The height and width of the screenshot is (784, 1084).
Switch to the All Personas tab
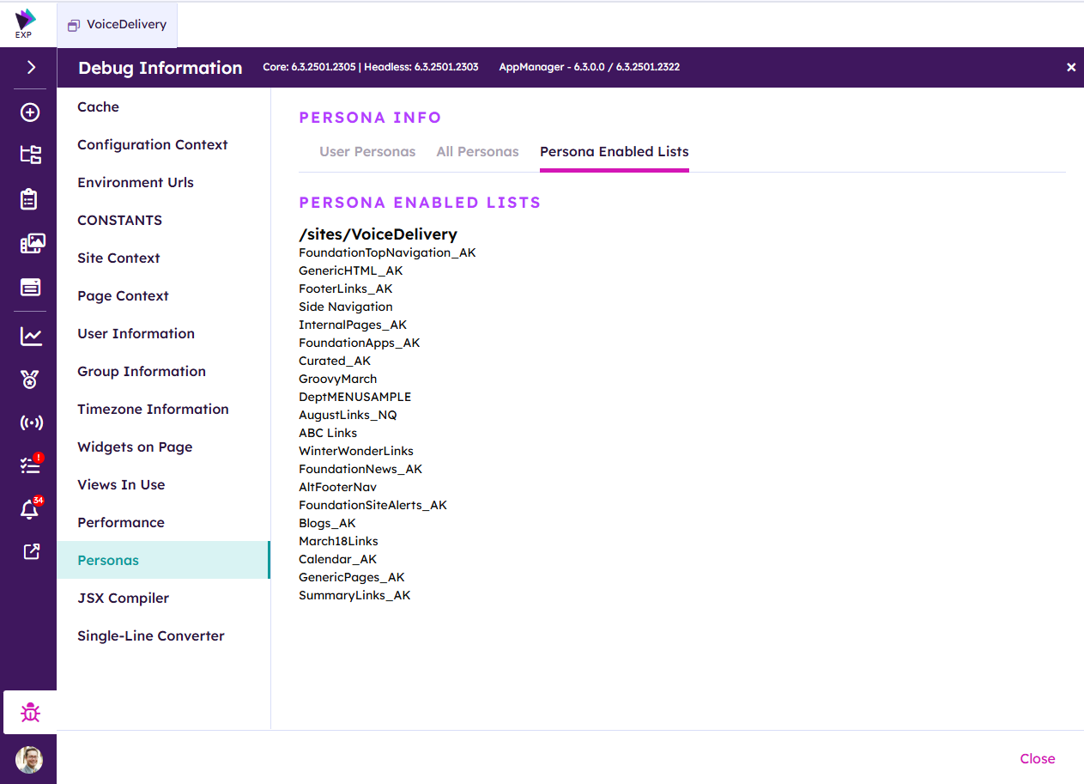477,152
